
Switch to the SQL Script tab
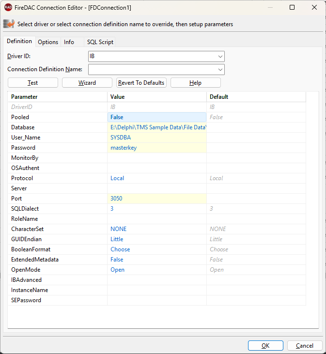click(x=100, y=42)
